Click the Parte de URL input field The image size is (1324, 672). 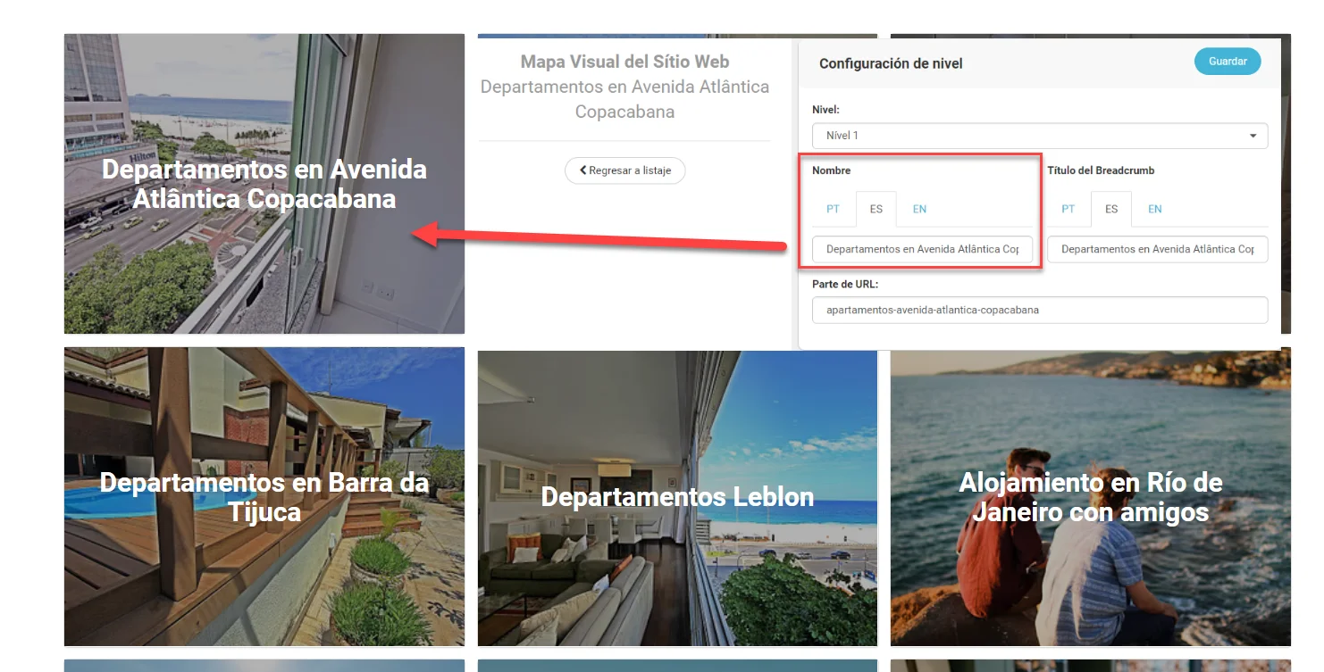coord(1040,310)
